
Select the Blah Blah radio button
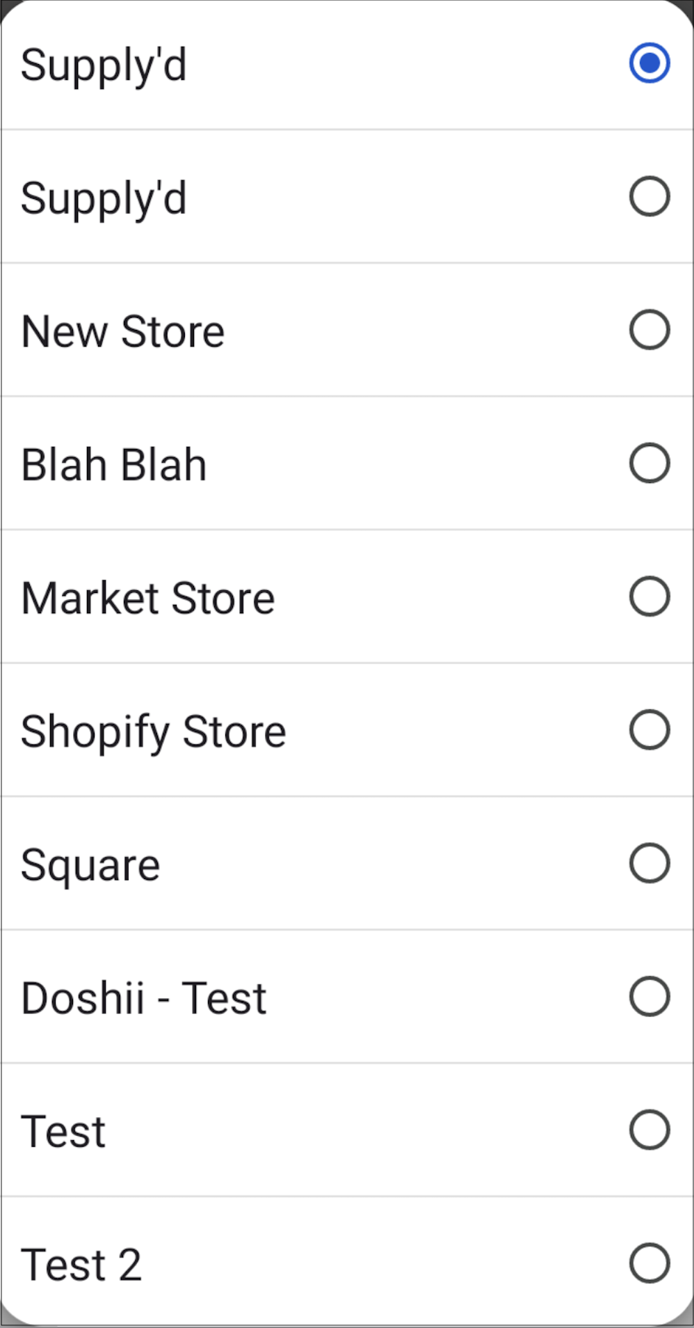pyautogui.click(x=649, y=463)
